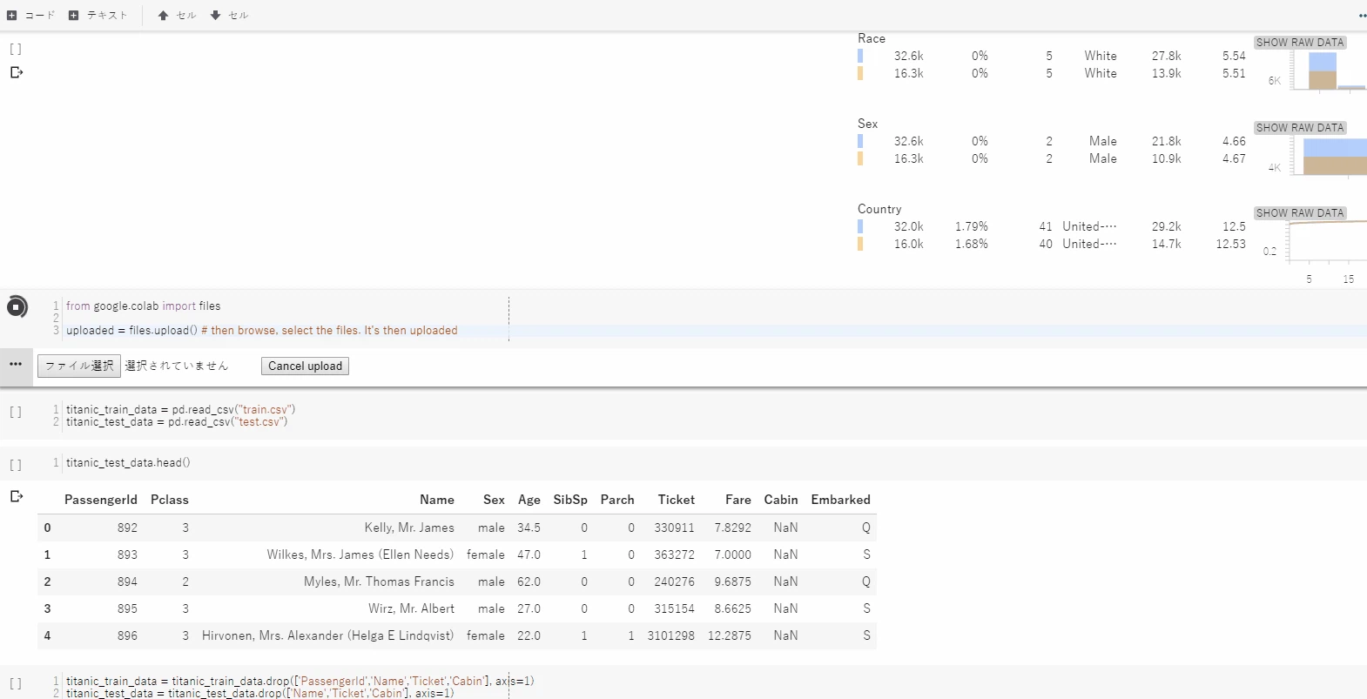Image resolution: width=1367 pixels, height=699 pixels.
Task: Click the Ticket column header
Action: pos(677,500)
